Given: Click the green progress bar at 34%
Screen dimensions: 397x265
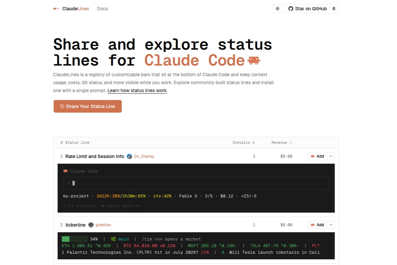Looking at the screenshot, I should tap(74, 239).
